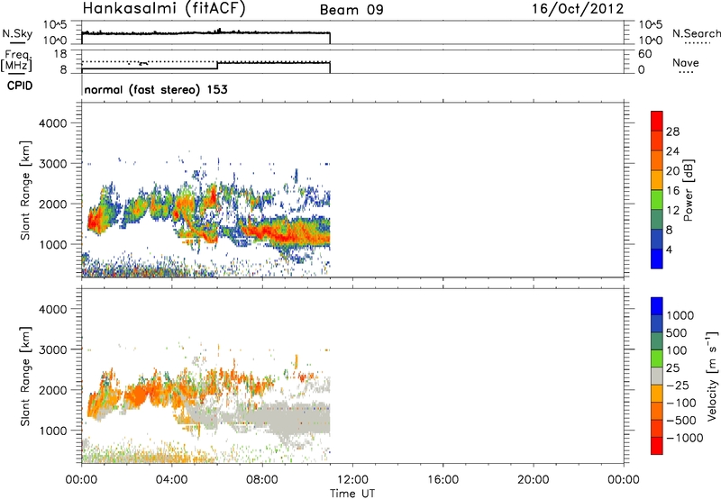Select the teal 8–12 dB Power segment
Image resolution: width=721 pixels, height=499 pixels.
coord(657,220)
